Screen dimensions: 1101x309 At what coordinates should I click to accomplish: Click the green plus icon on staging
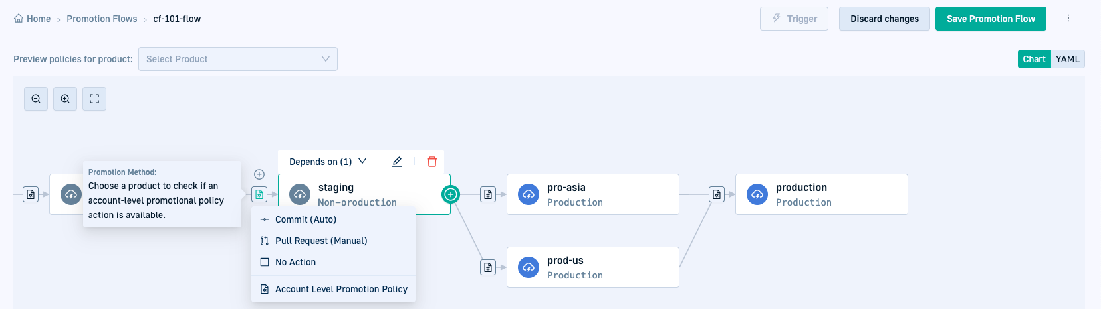[451, 194]
